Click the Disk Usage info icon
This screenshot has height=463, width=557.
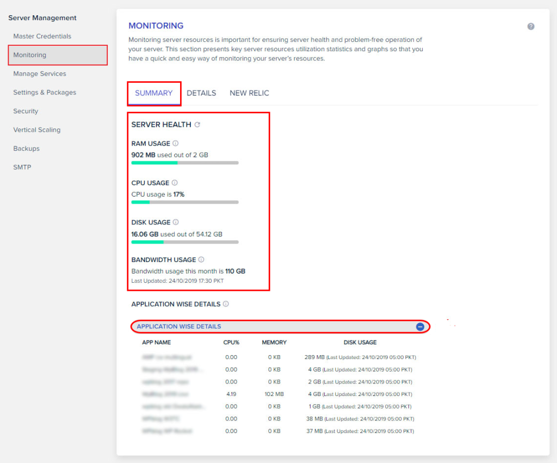coord(176,222)
